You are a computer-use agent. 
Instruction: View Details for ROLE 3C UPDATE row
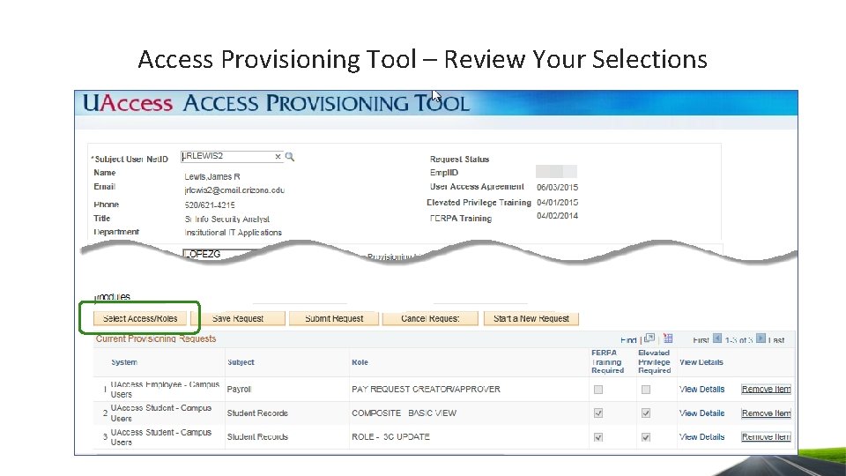[x=702, y=436]
